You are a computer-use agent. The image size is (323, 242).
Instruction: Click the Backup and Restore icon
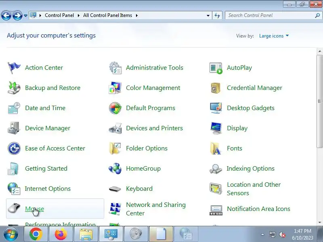[14, 88]
